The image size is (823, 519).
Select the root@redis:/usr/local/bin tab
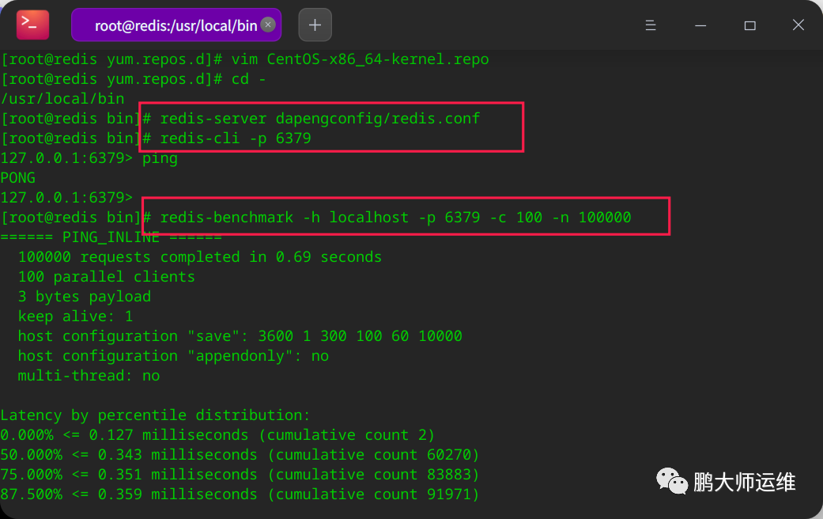[x=176, y=25]
